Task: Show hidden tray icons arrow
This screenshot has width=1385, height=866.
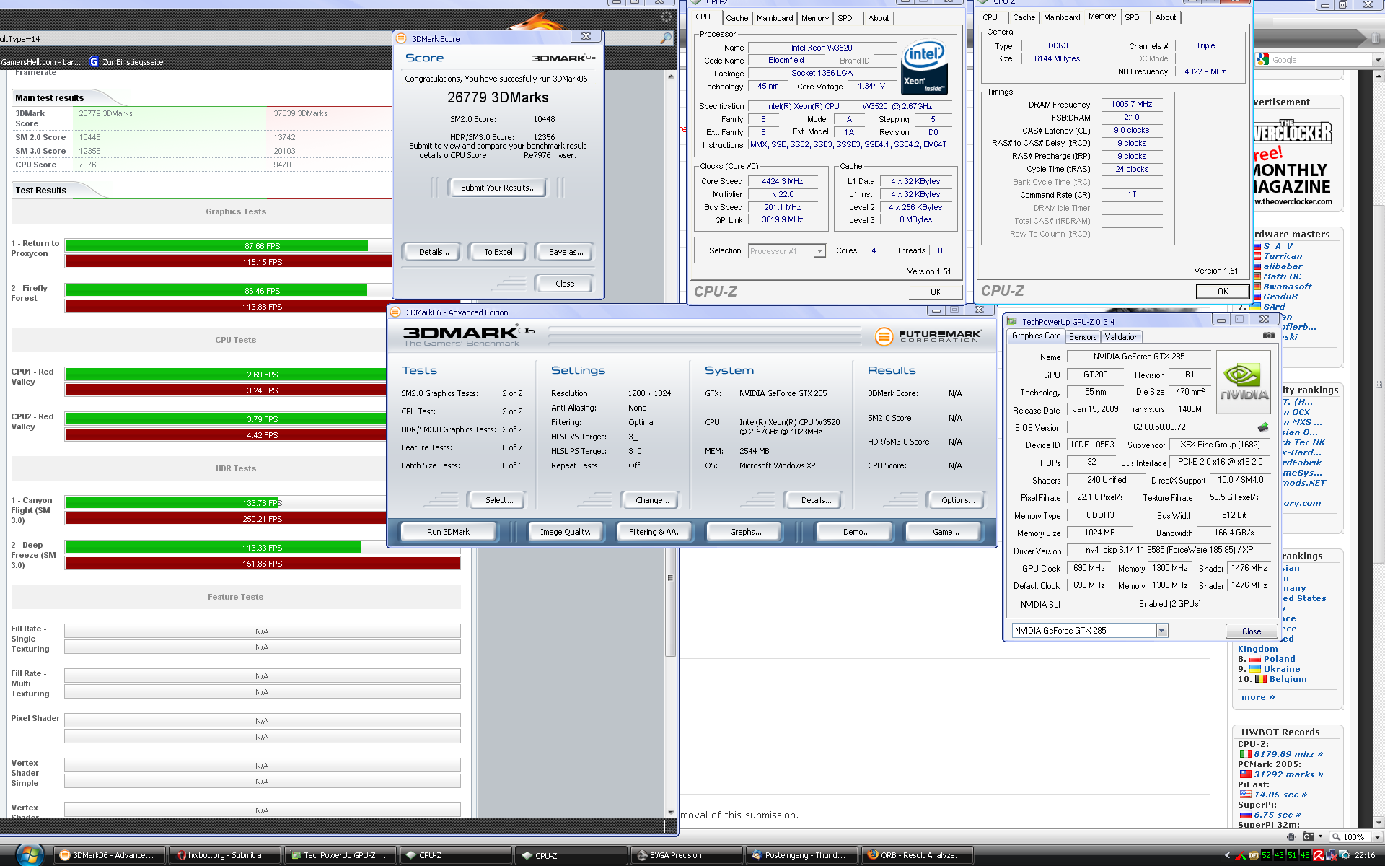Action: coord(1228,855)
